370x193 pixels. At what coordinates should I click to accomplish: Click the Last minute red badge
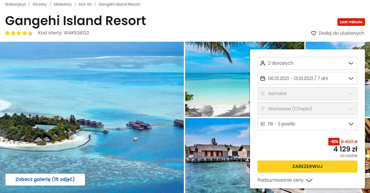point(351,22)
